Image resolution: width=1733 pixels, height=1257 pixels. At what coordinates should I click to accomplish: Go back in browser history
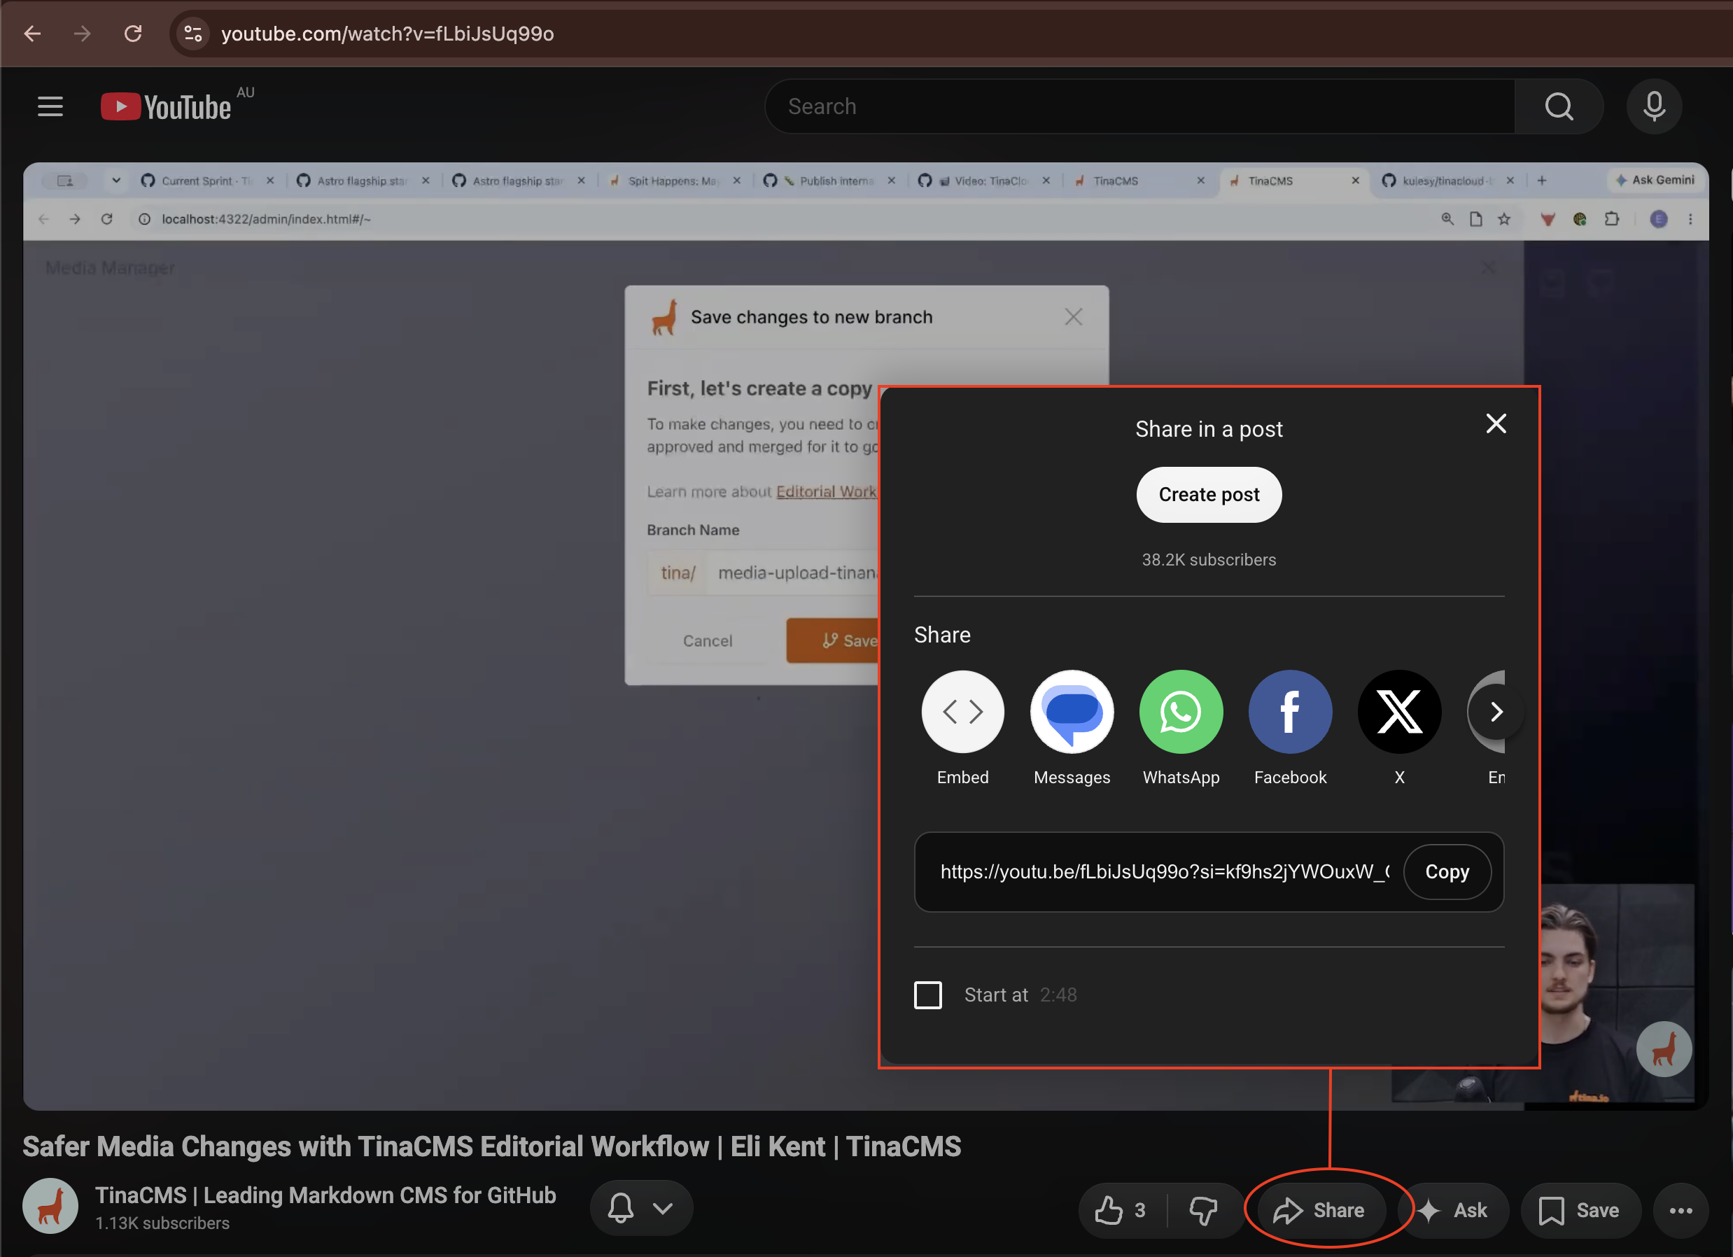(x=32, y=34)
